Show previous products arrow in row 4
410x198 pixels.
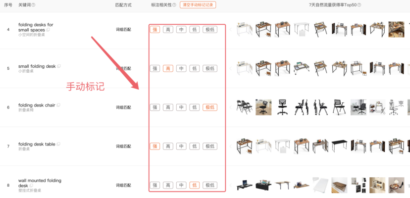click(231, 30)
